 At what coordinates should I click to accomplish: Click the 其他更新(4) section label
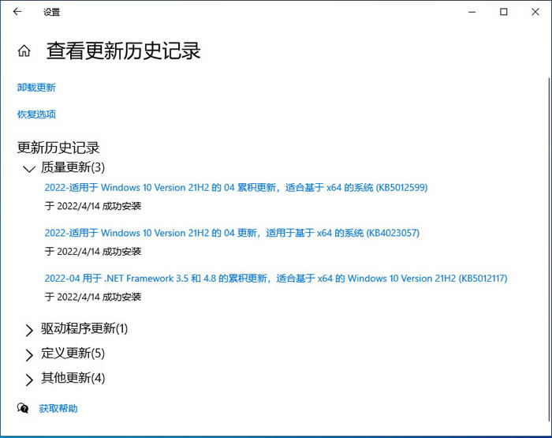(x=73, y=378)
